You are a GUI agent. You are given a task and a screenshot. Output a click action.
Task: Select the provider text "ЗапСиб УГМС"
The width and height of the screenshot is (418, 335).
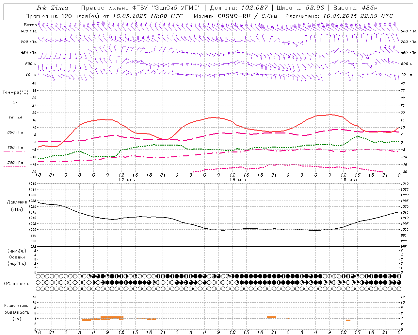click(x=176, y=8)
